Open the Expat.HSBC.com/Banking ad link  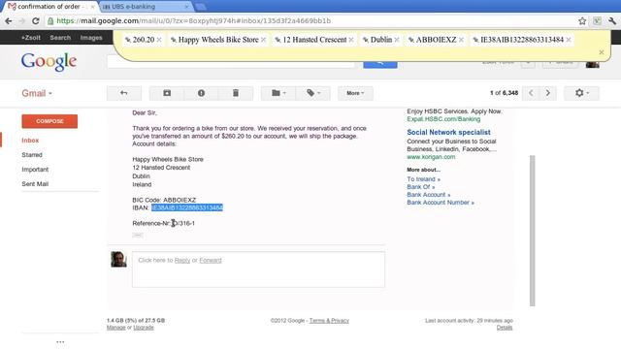click(443, 119)
